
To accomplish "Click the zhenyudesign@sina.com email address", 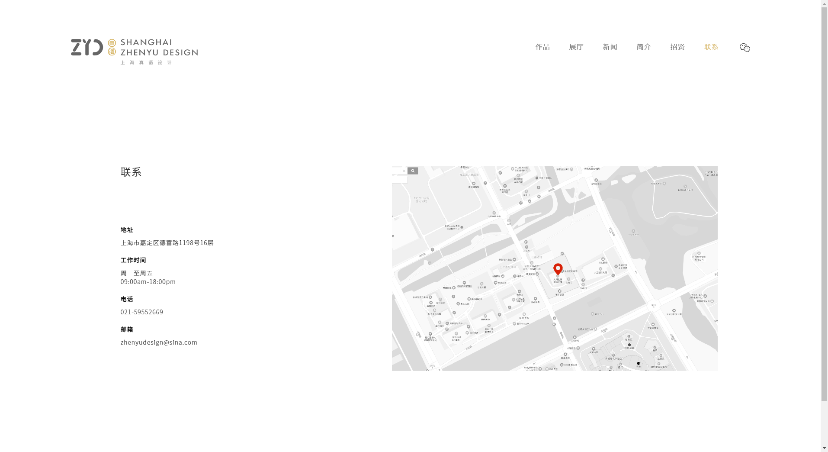I will tap(159, 342).
